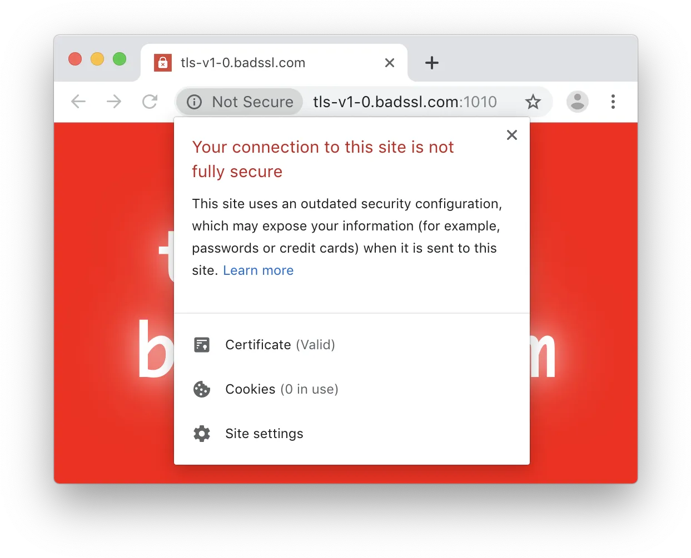
Task: Bookmark this page with the star icon
Action: 533,102
